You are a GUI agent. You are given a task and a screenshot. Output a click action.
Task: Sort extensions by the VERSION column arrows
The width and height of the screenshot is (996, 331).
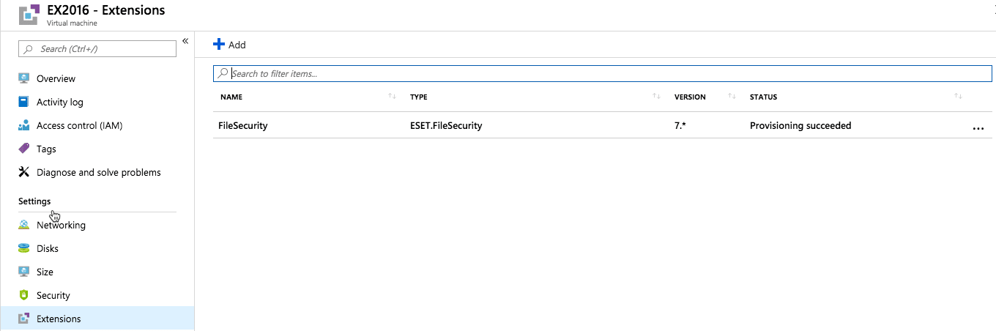click(x=732, y=97)
